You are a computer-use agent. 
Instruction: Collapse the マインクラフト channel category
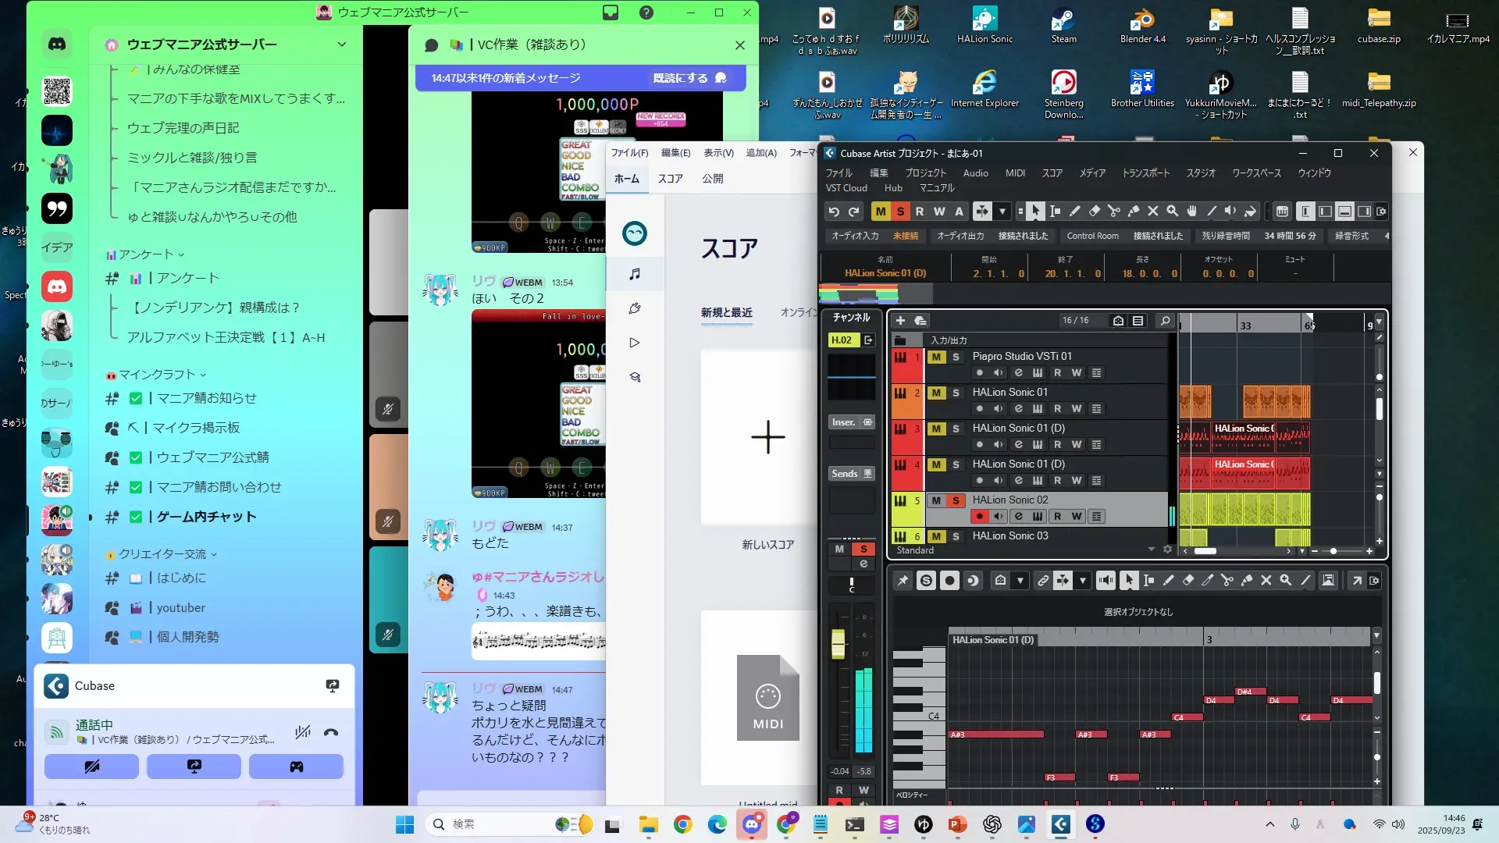(156, 375)
